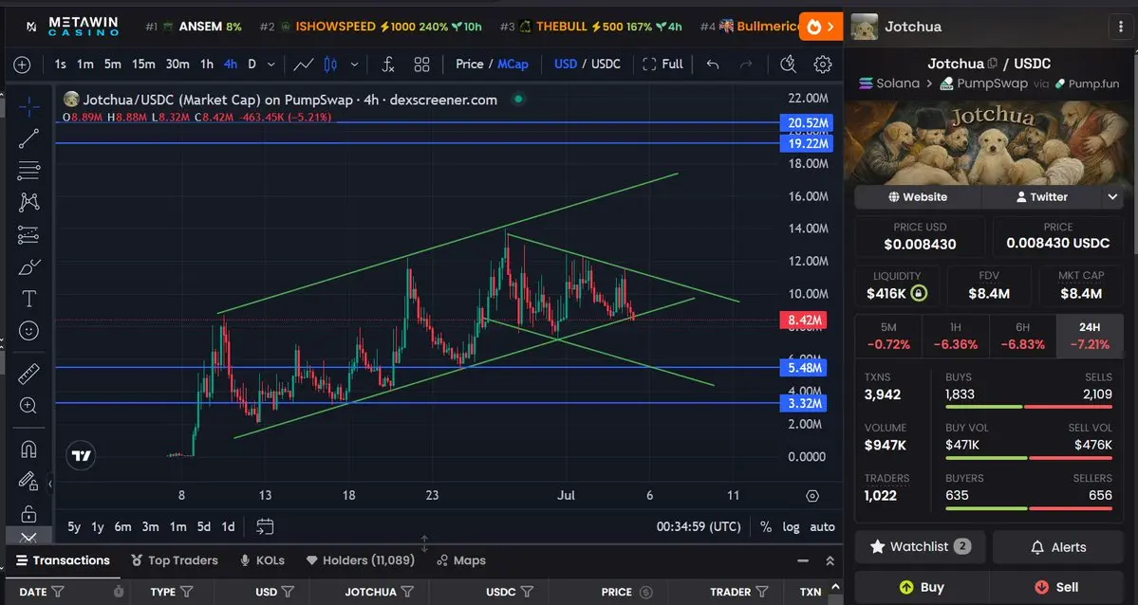1138x605 pixels.
Task: Open the indicators fx menu
Action: tap(388, 64)
